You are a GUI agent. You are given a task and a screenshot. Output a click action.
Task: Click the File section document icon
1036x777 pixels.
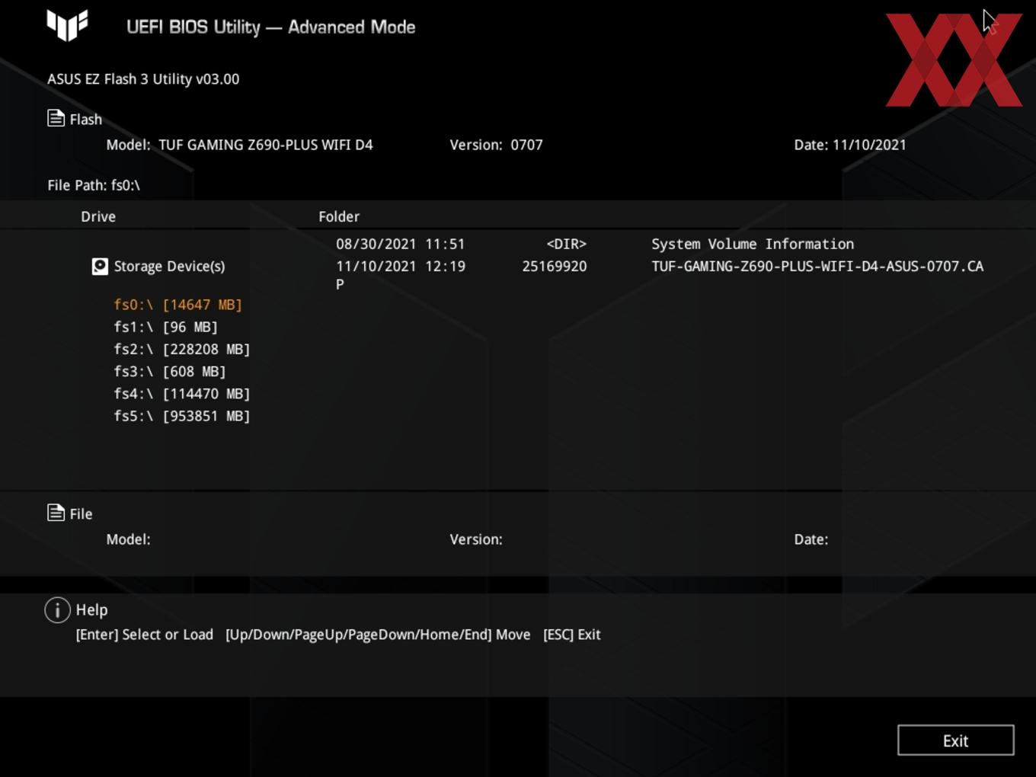(56, 513)
